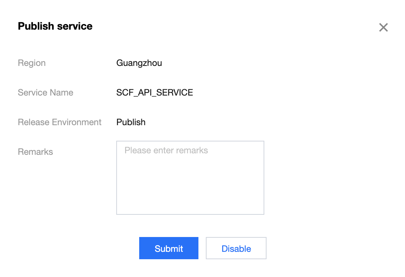
Task: Cancel via the outlined Disable button
Action: (236, 248)
